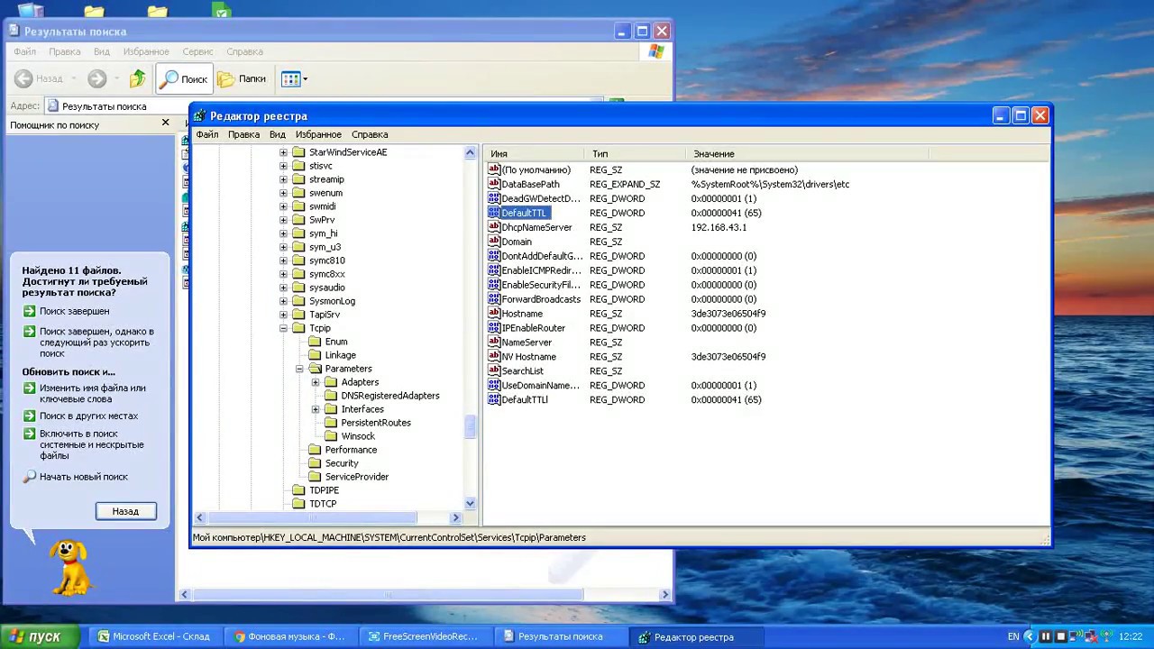Click the Значение column header
The height and width of the screenshot is (649, 1154).
point(808,154)
